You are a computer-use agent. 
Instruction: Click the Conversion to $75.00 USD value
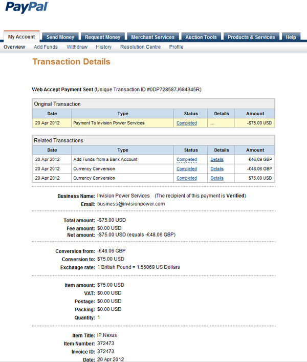coord(111,259)
